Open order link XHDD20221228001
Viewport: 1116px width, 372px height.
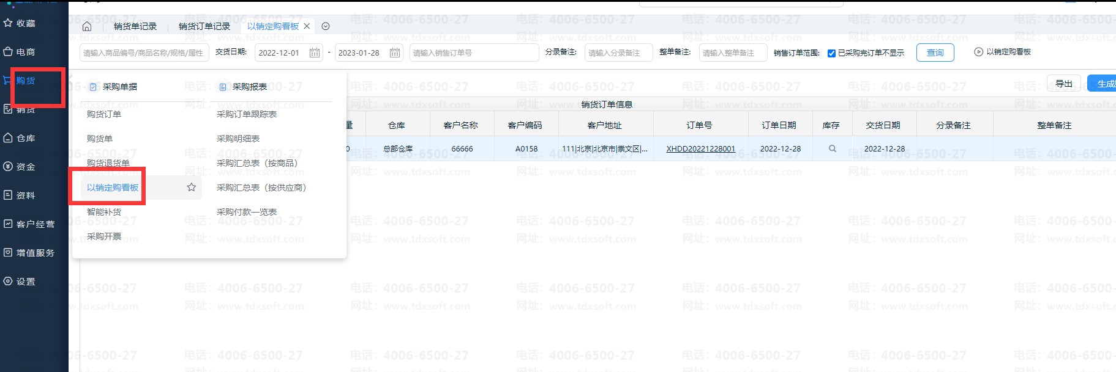pos(700,148)
